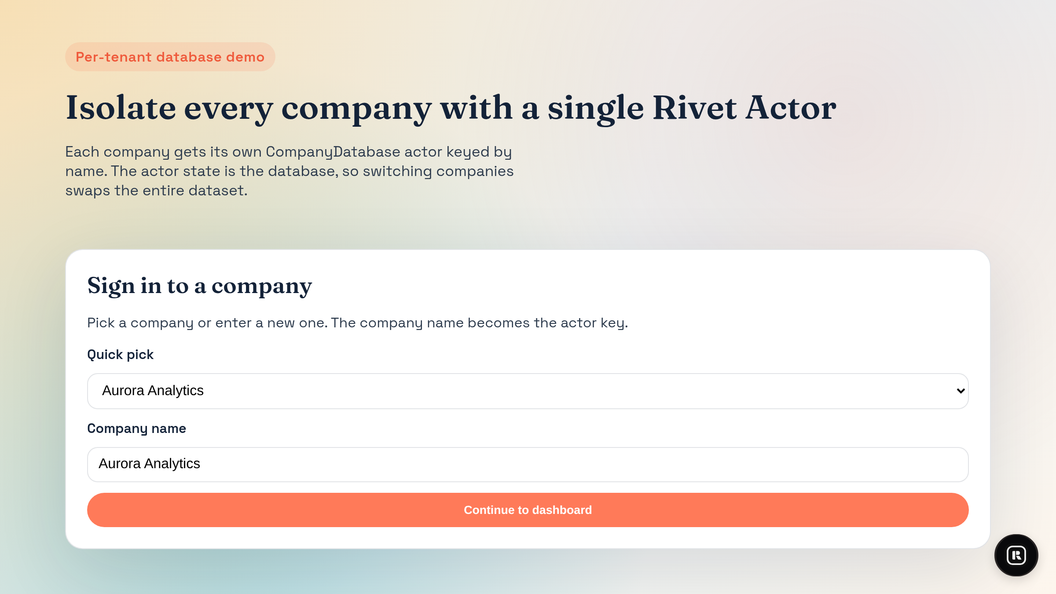Click the line swaps the entire dataset
This screenshot has height=594, width=1056.
pyautogui.click(x=156, y=191)
